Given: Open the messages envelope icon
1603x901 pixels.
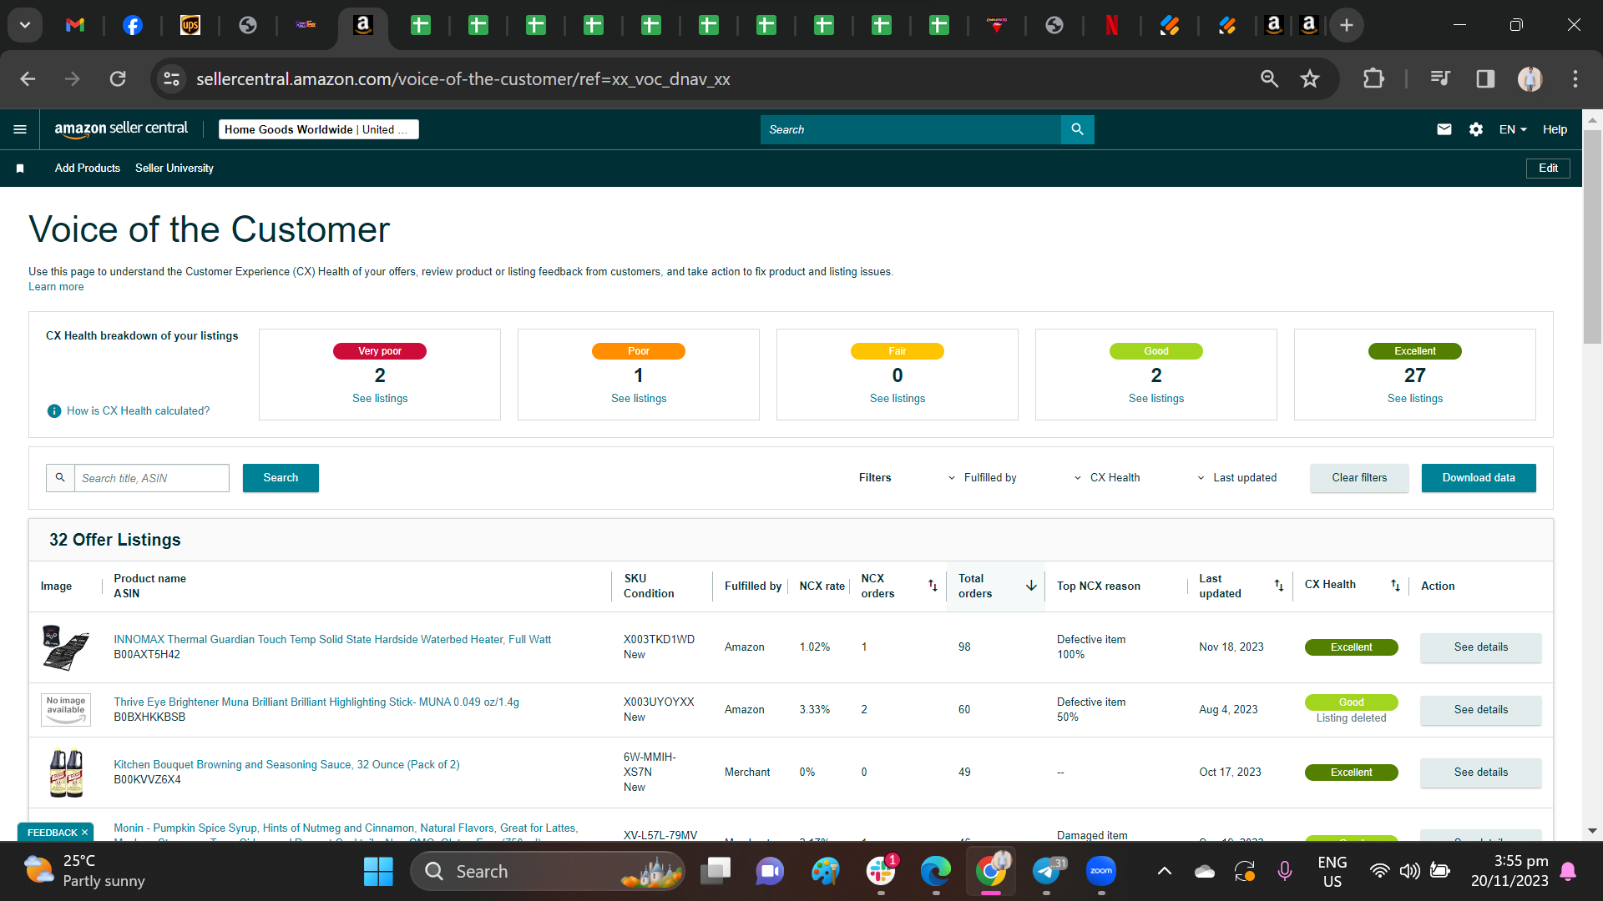Looking at the screenshot, I should point(1444,129).
